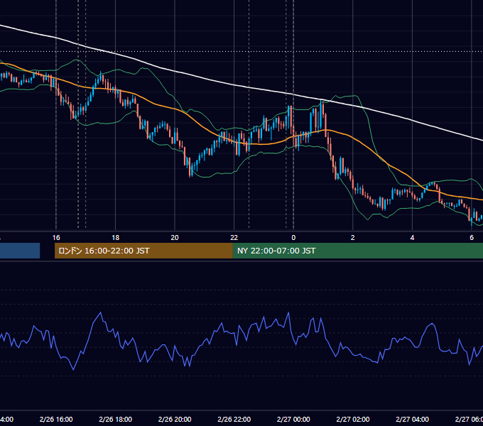Click the '2/26 22:00' date label
The width and height of the screenshot is (483, 426).
[x=234, y=419]
